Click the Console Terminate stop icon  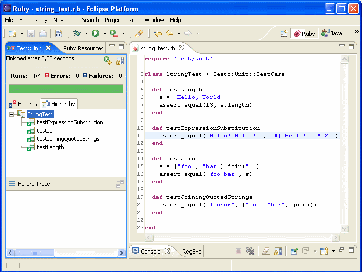[238, 251]
